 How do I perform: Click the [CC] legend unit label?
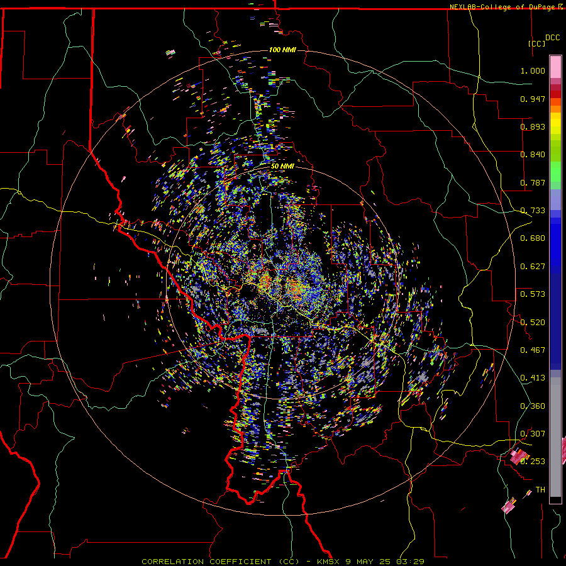(x=536, y=43)
